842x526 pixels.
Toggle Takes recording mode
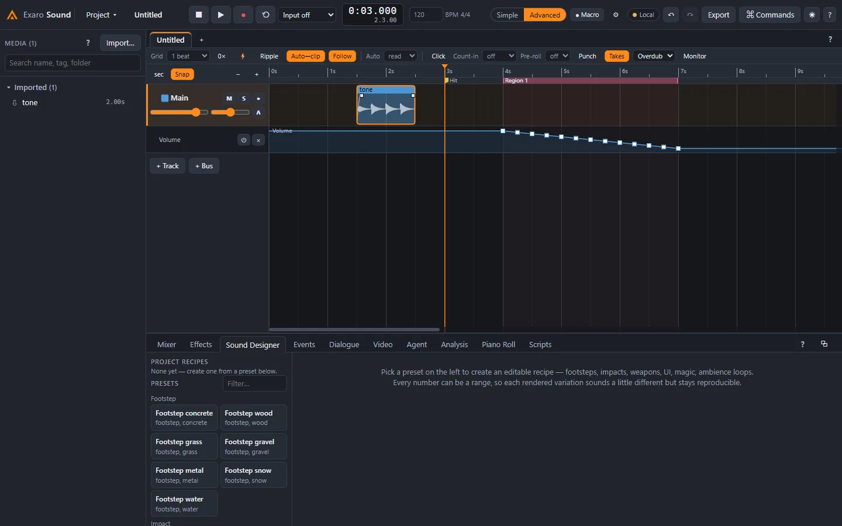pyautogui.click(x=616, y=56)
